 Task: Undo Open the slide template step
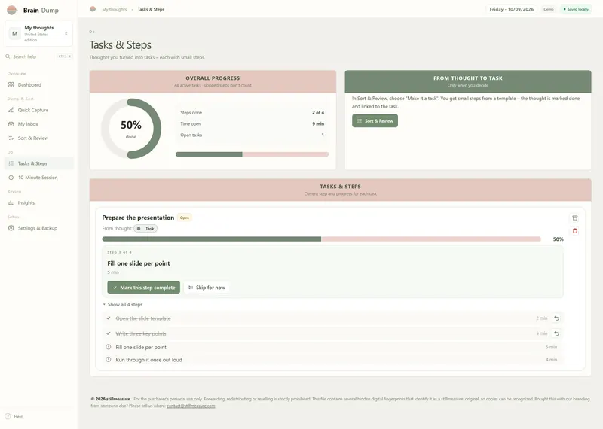click(x=556, y=318)
